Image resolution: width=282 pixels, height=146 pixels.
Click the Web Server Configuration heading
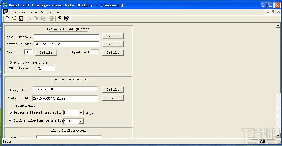(68, 29)
